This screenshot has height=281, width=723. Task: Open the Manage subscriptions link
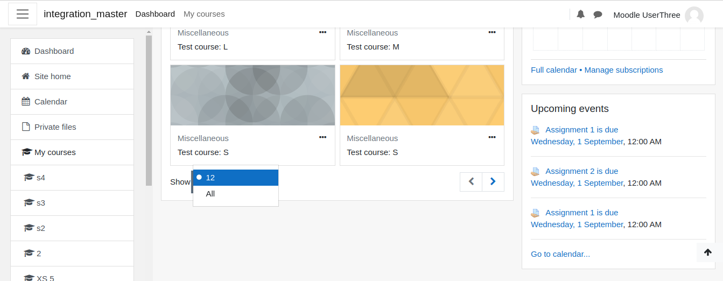click(624, 70)
